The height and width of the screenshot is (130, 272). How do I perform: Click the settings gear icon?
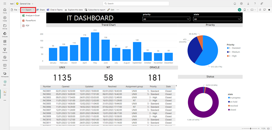coord(241,4)
